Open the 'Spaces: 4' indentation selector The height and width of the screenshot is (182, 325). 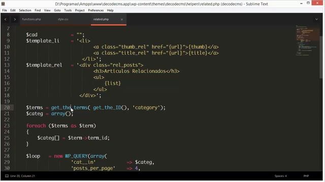pyautogui.click(x=281, y=176)
